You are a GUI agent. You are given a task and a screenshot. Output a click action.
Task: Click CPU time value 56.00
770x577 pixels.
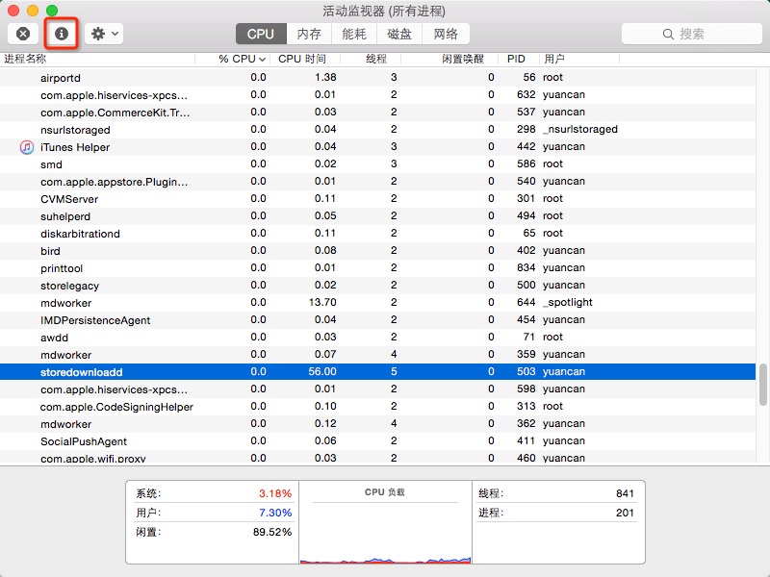coord(322,371)
